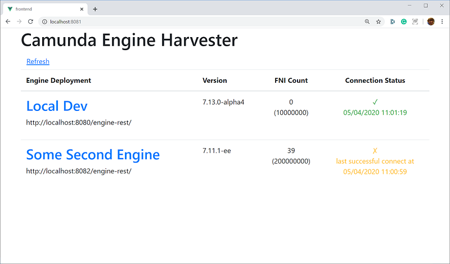The image size is (450, 264).
Task: Open the Some Second Engine link
Action: [x=93, y=155]
